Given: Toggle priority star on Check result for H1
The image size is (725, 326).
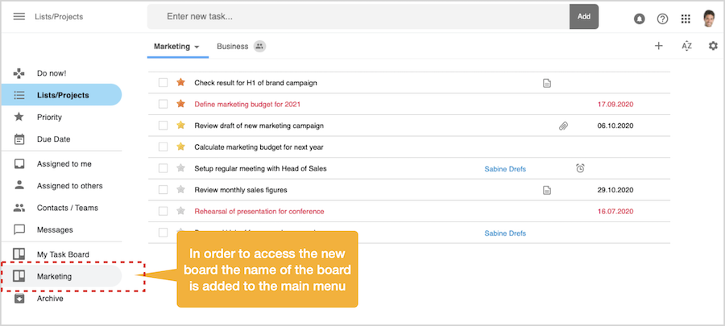Looking at the screenshot, I should [x=180, y=82].
